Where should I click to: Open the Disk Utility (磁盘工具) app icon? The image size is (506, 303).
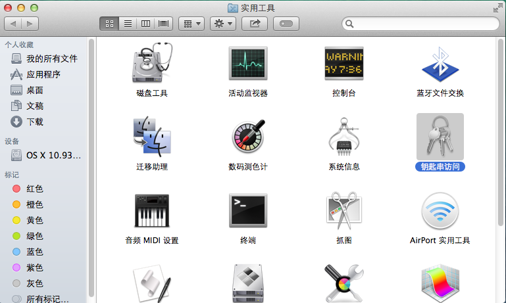(x=152, y=63)
